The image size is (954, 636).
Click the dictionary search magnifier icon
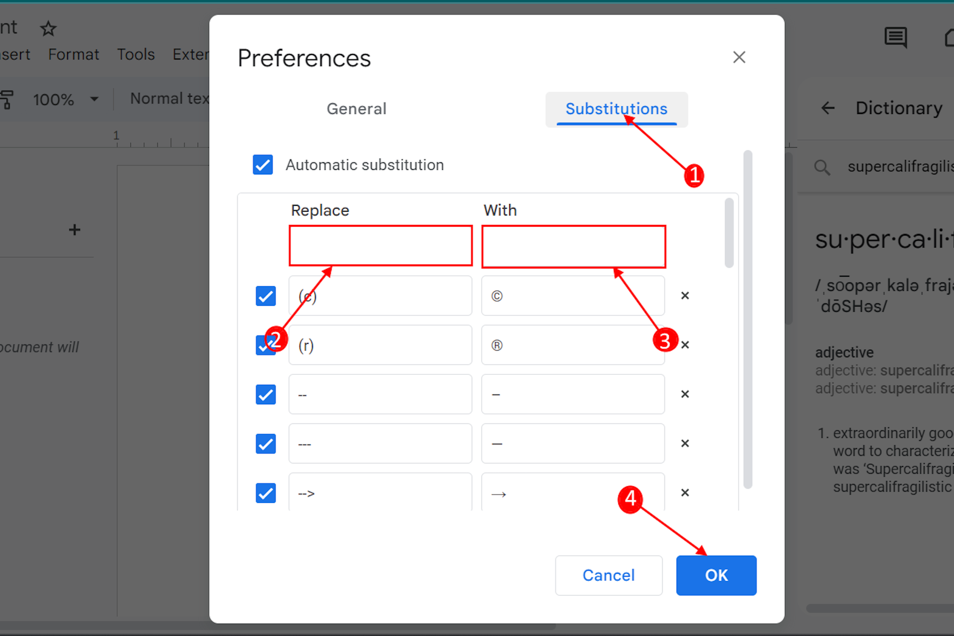[x=822, y=167]
